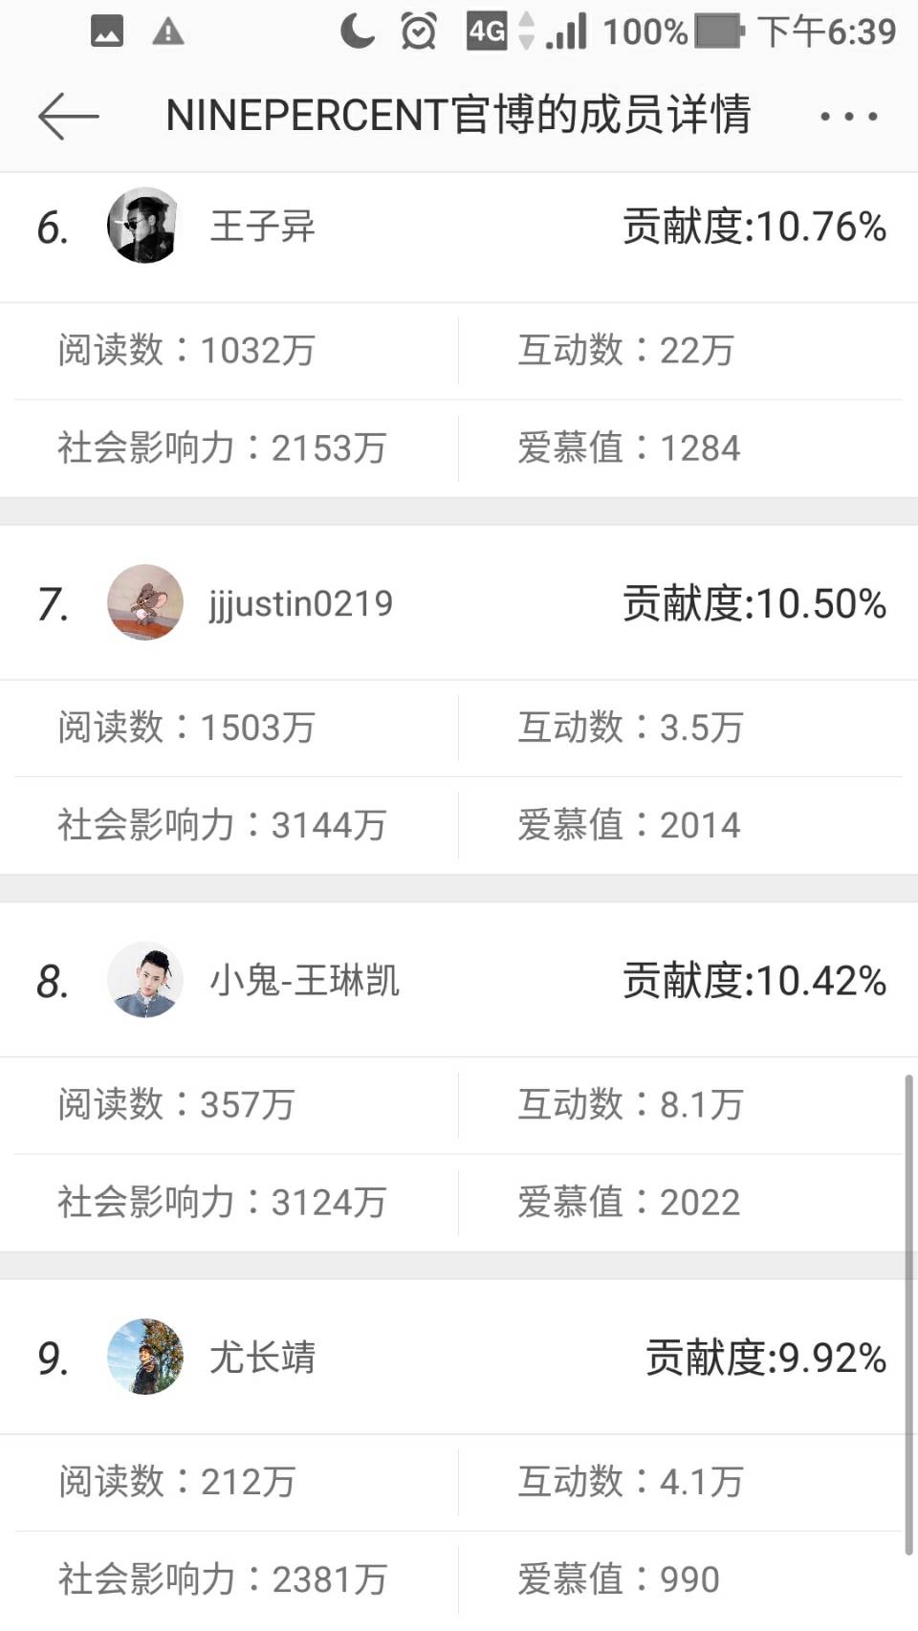
Task: Tap the username 小鬼-王琳凯
Action: [304, 981]
